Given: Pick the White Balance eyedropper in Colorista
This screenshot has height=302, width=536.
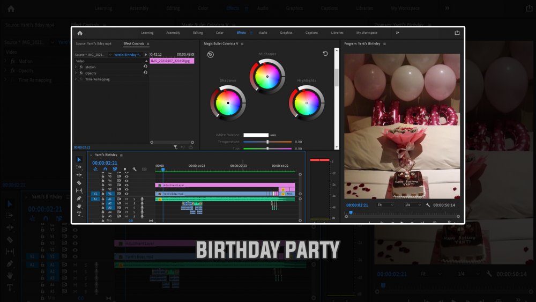Looking at the screenshot, I should click(x=273, y=135).
